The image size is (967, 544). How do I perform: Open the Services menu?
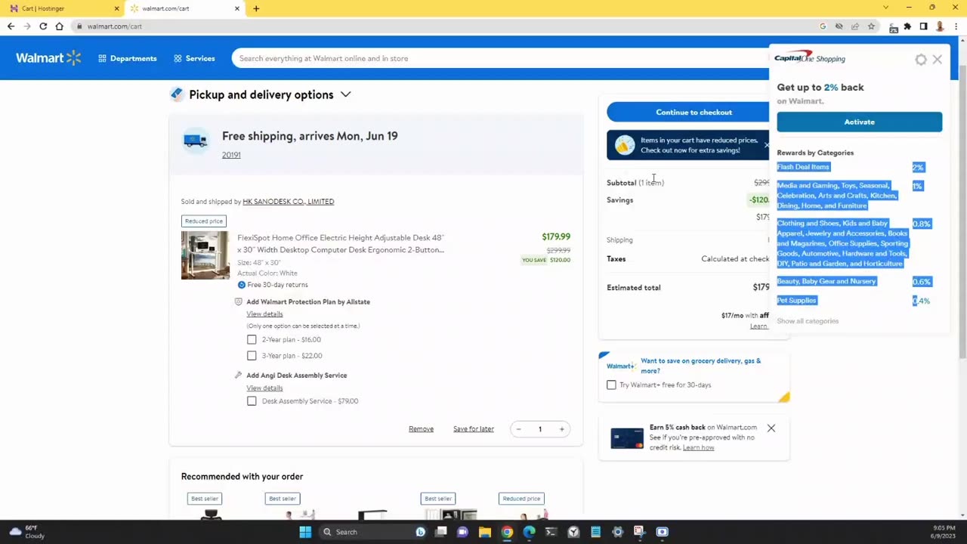coord(194,58)
